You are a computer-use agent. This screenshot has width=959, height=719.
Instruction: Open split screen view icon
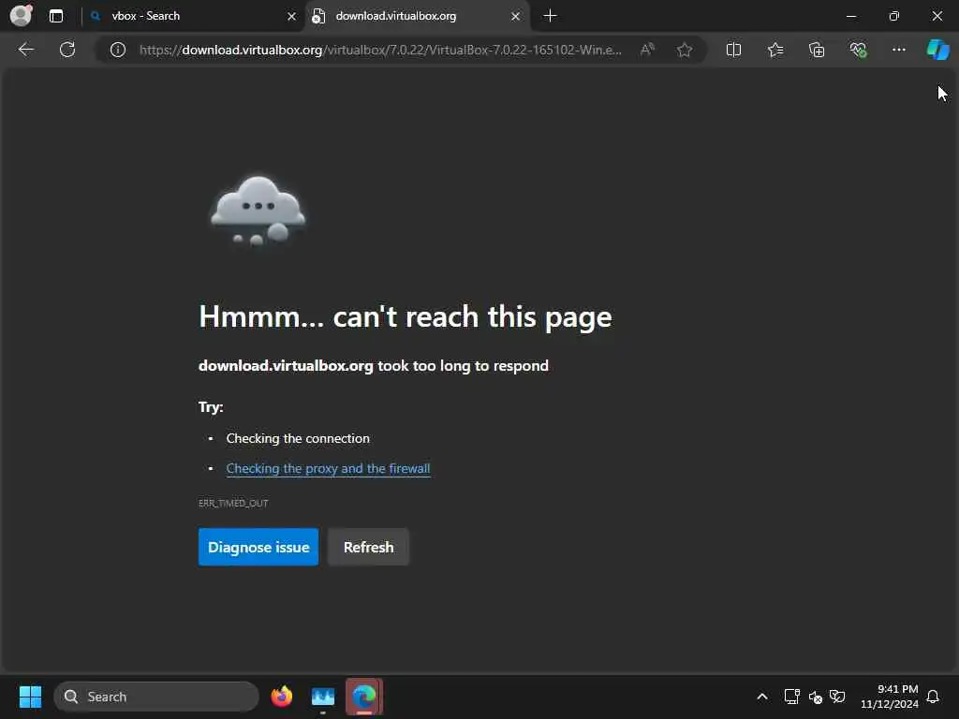733,50
